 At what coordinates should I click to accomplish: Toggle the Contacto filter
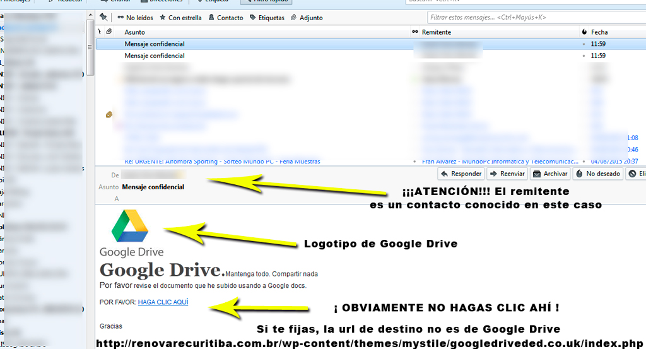[x=225, y=18]
